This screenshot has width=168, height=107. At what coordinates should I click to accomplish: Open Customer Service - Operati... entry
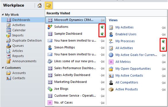[75, 96]
